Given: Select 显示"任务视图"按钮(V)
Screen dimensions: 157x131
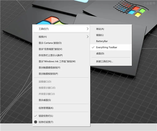Looking at the screenshot, I should click(x=61, y=49).
